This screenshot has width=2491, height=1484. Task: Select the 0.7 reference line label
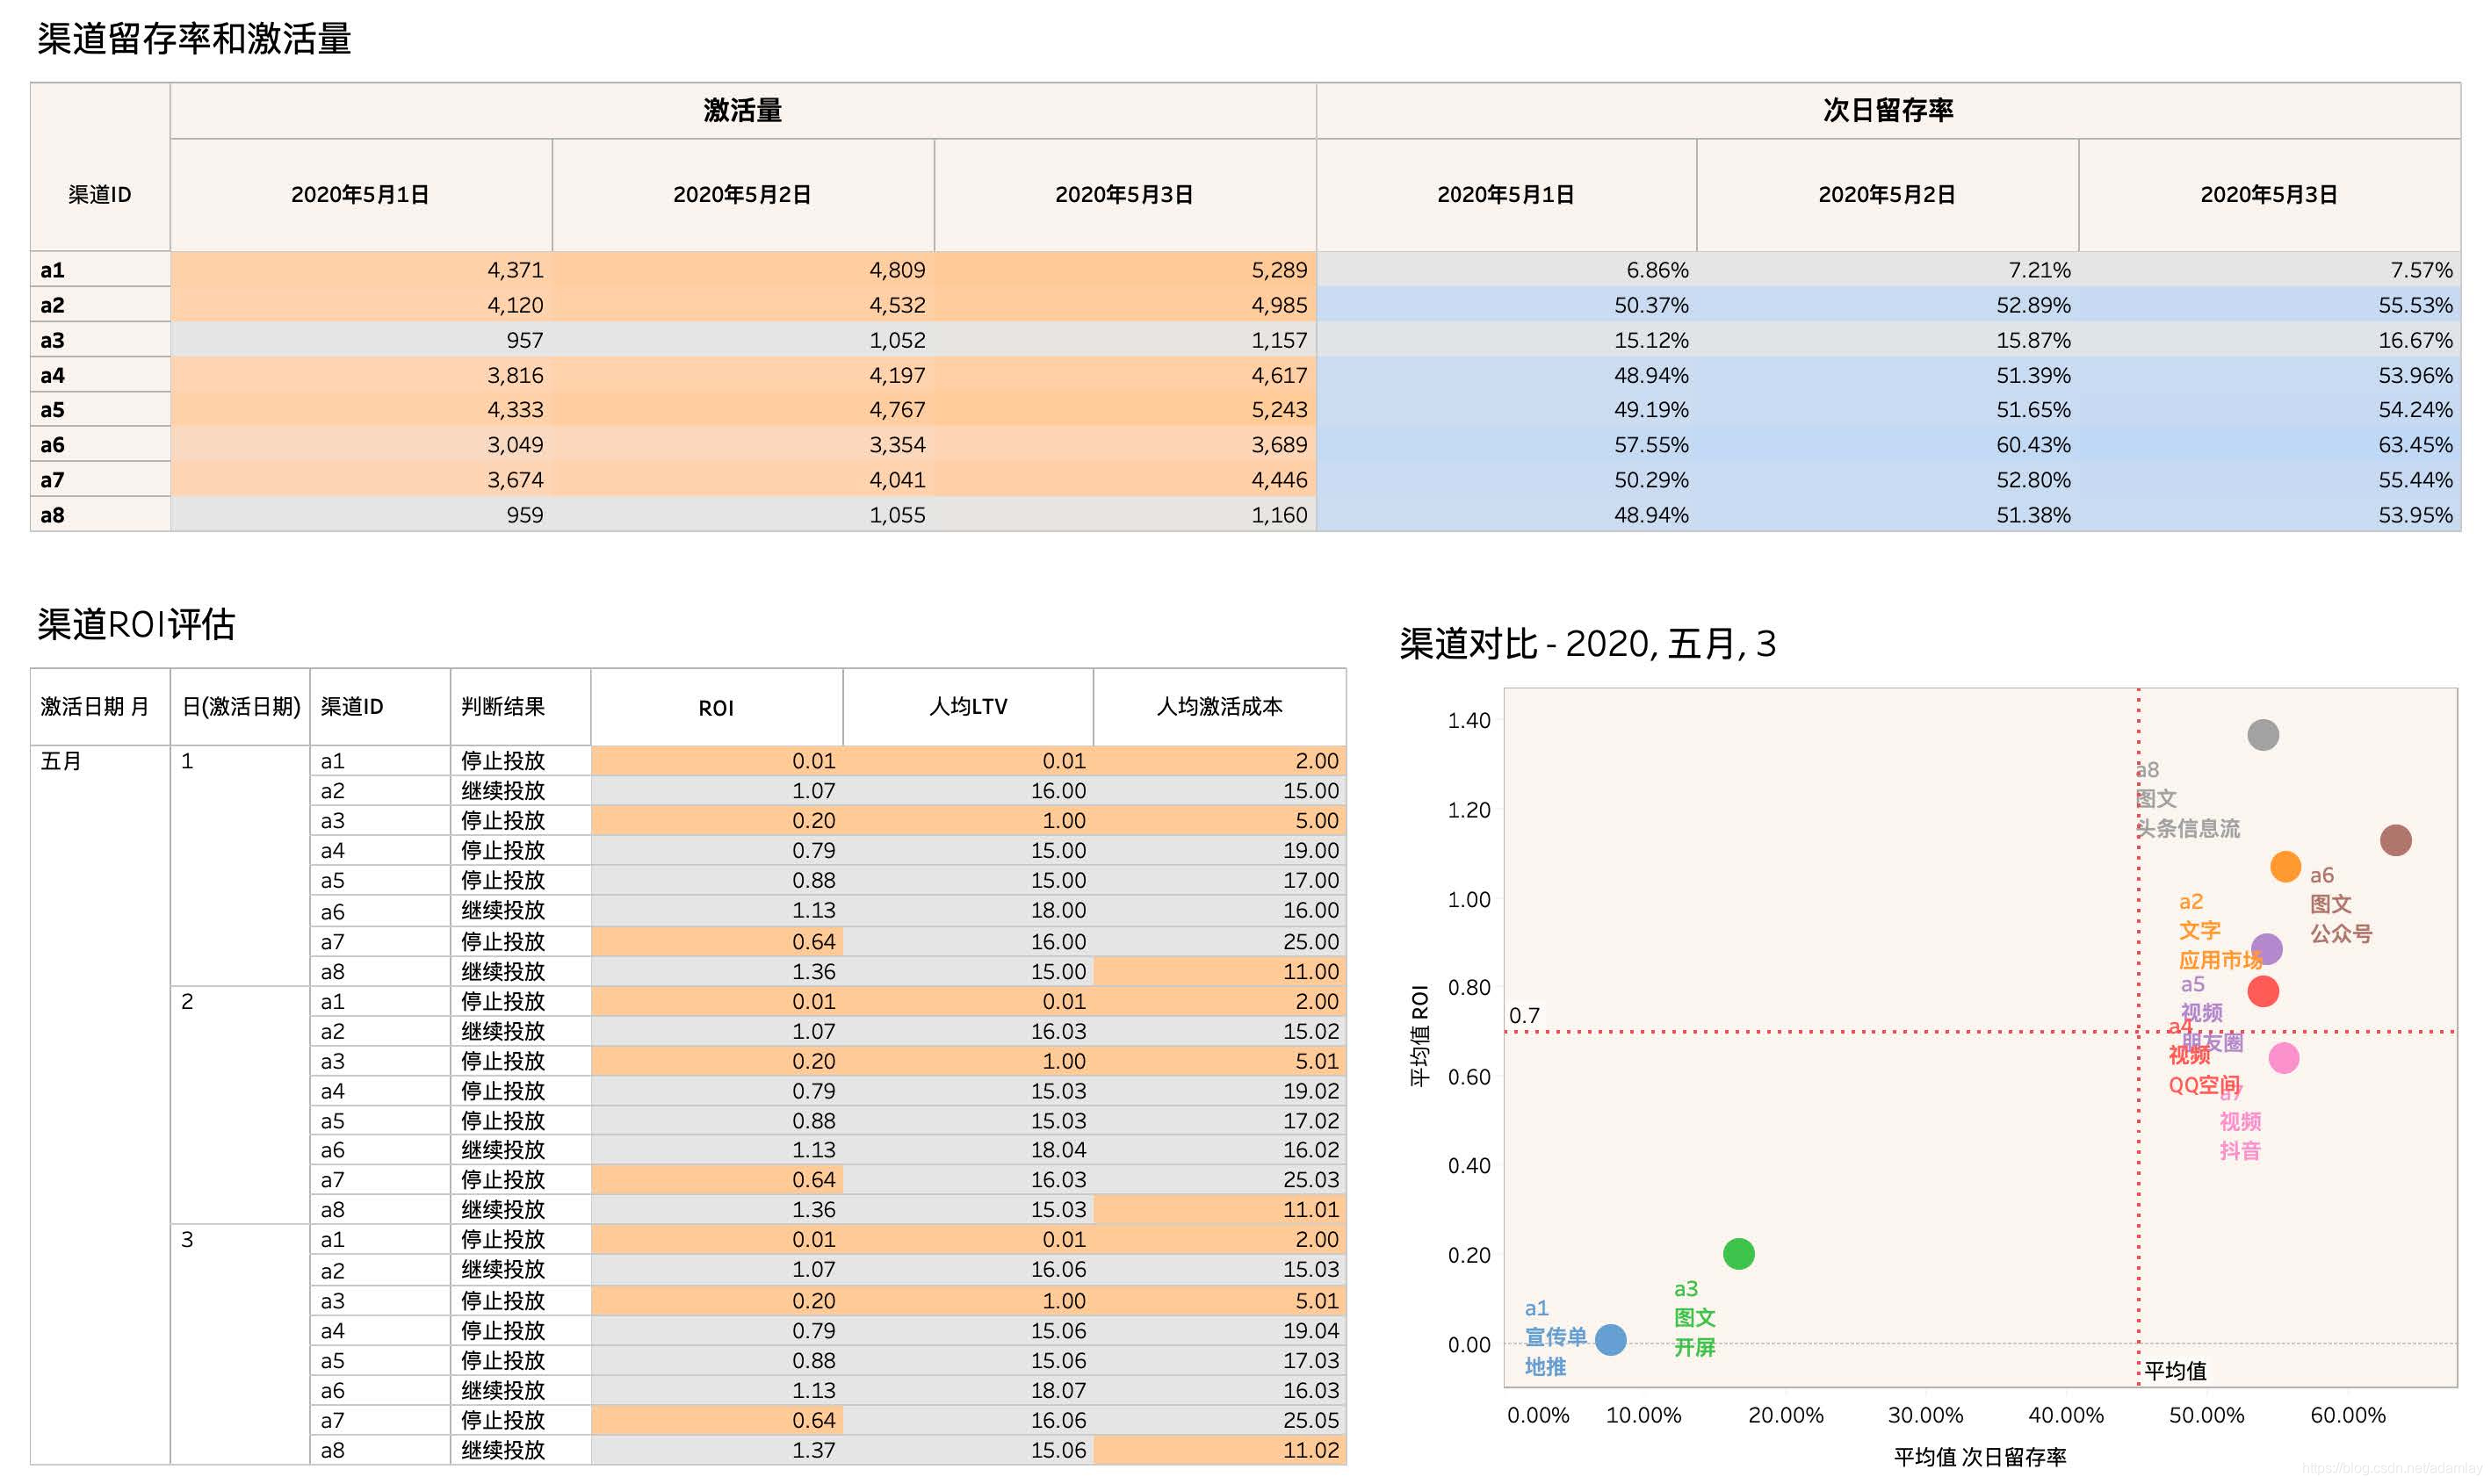[x=1524, y=1016]
